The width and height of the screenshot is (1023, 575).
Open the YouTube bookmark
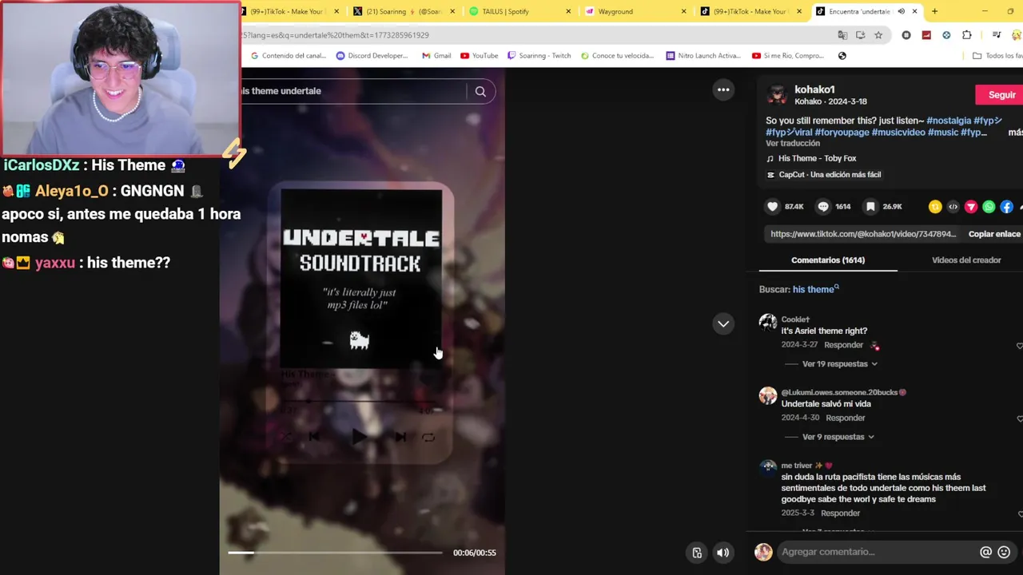pos(480,56)
